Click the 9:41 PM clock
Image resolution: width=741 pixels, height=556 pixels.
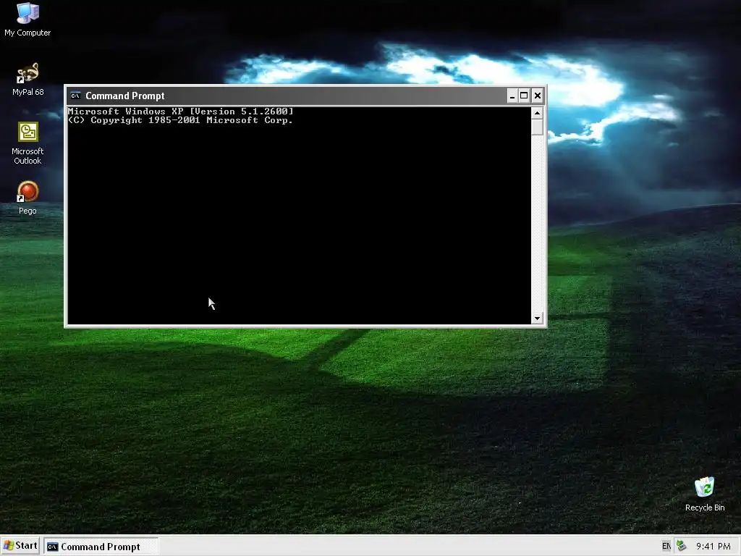tap(713, 547)
